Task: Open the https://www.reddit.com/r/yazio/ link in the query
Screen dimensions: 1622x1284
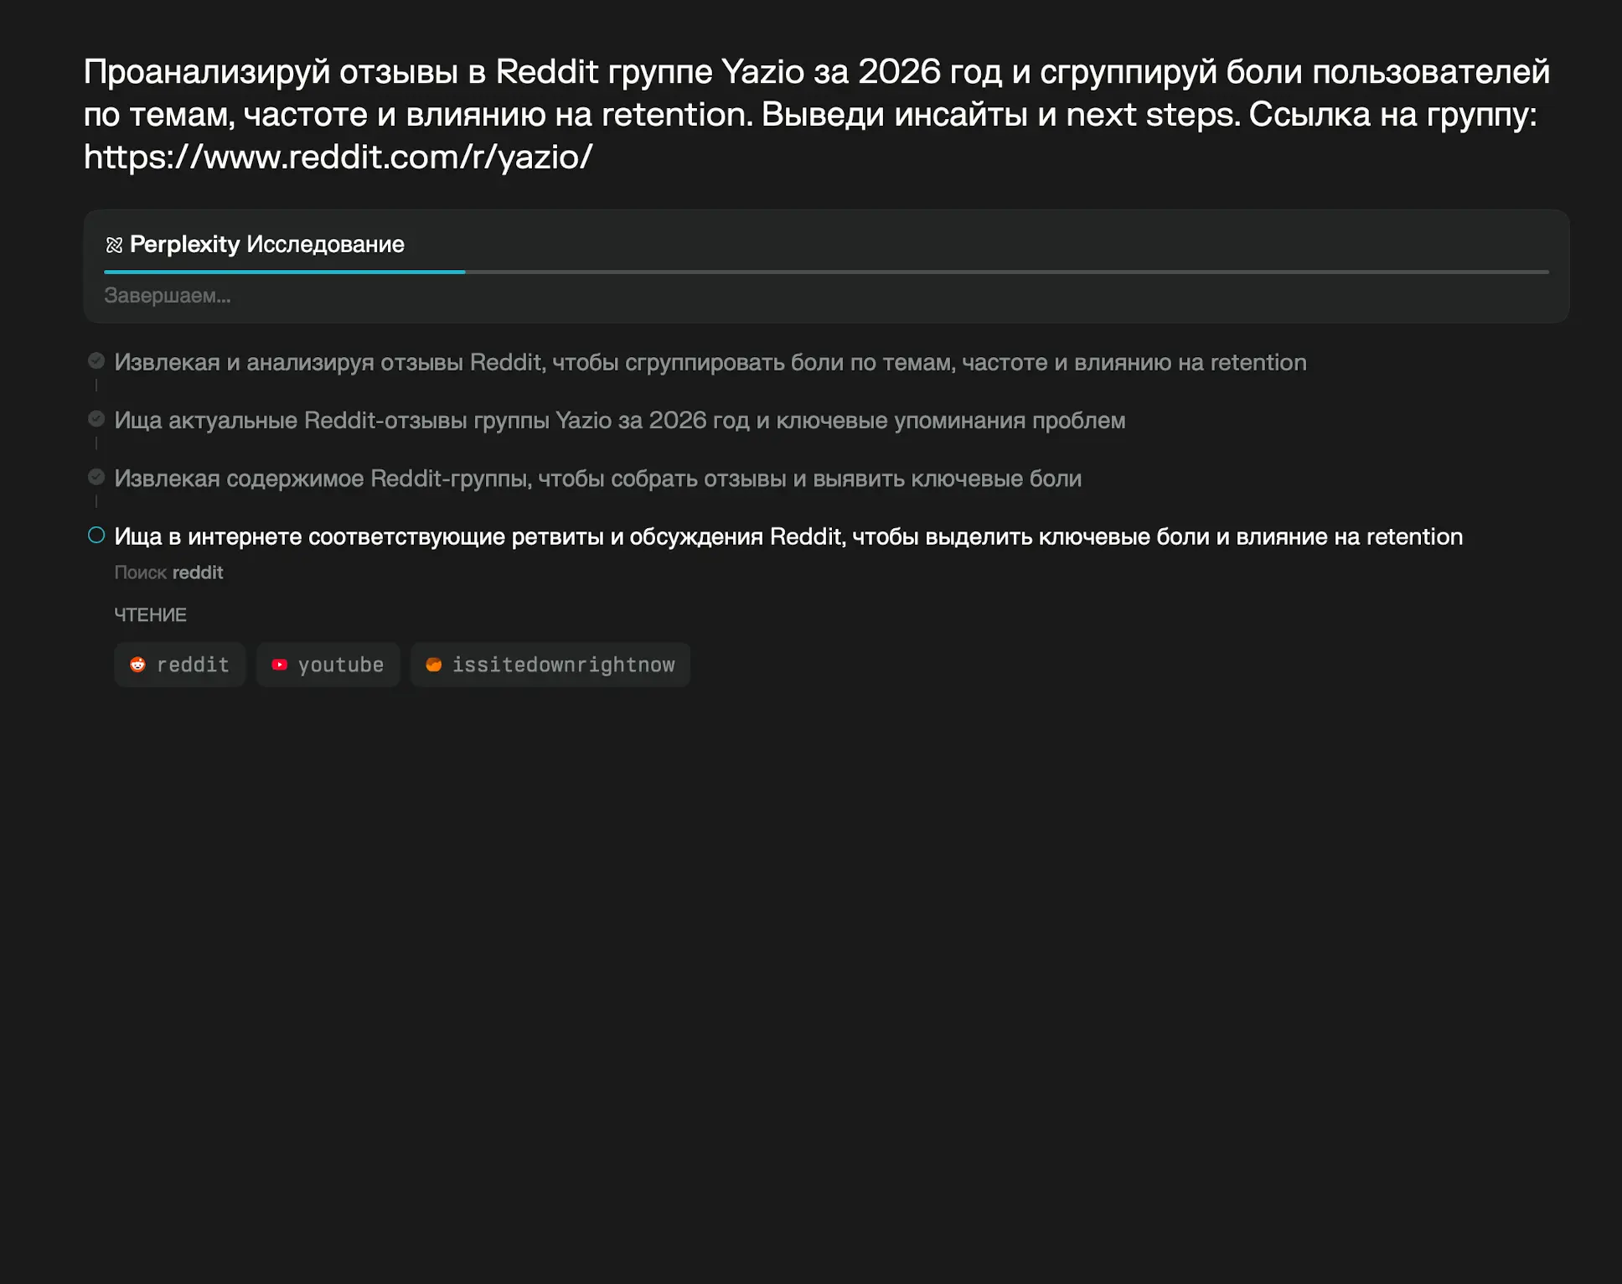Action: click(338, 157)
